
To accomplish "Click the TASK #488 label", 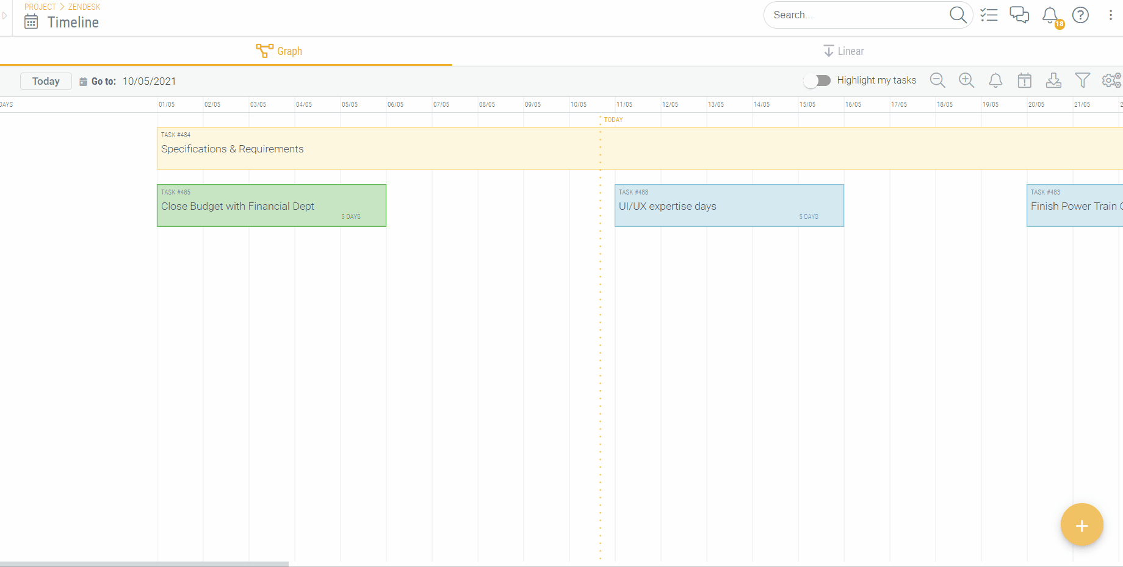I will click(634, 192).
